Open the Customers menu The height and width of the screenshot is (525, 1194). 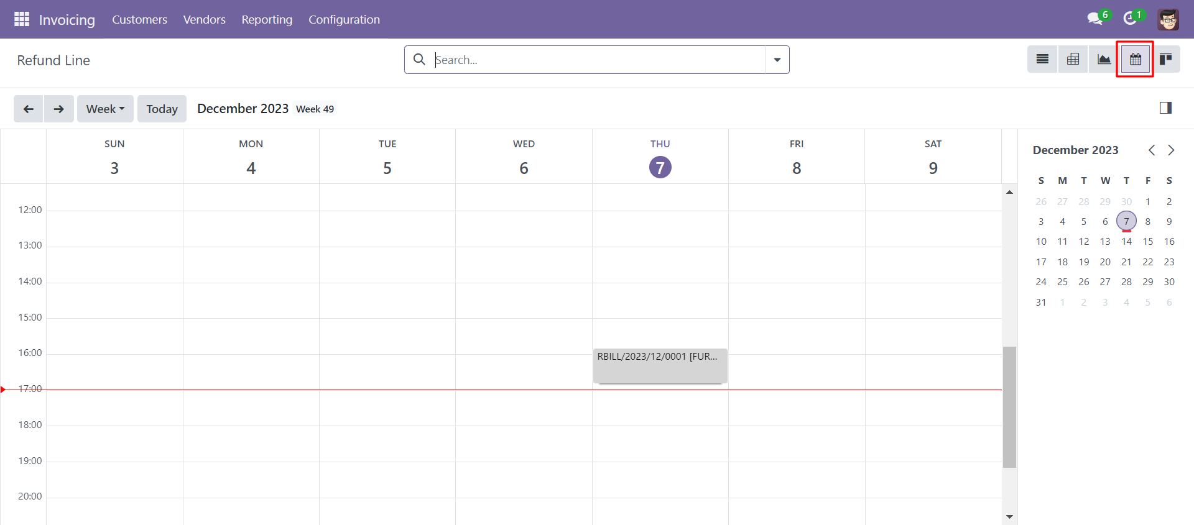[139, 19]
